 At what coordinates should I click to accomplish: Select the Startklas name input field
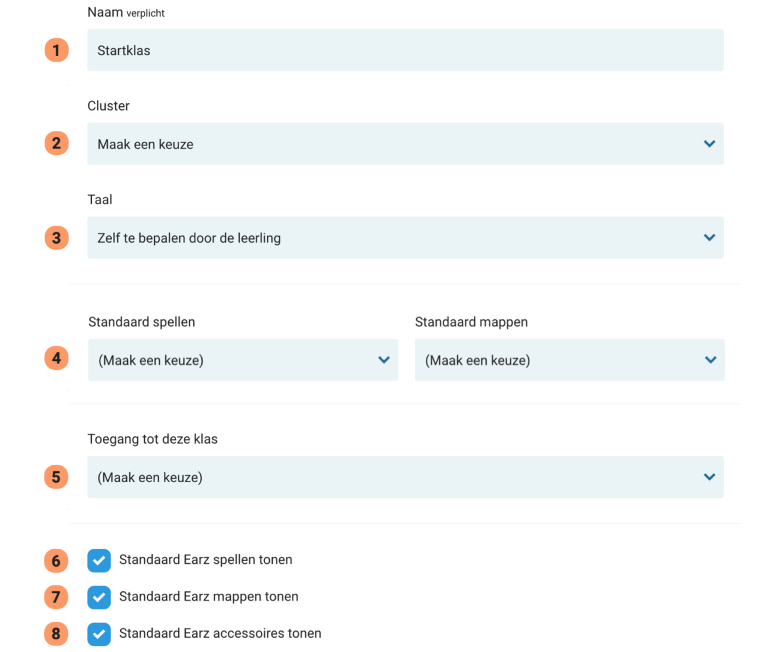406,50
